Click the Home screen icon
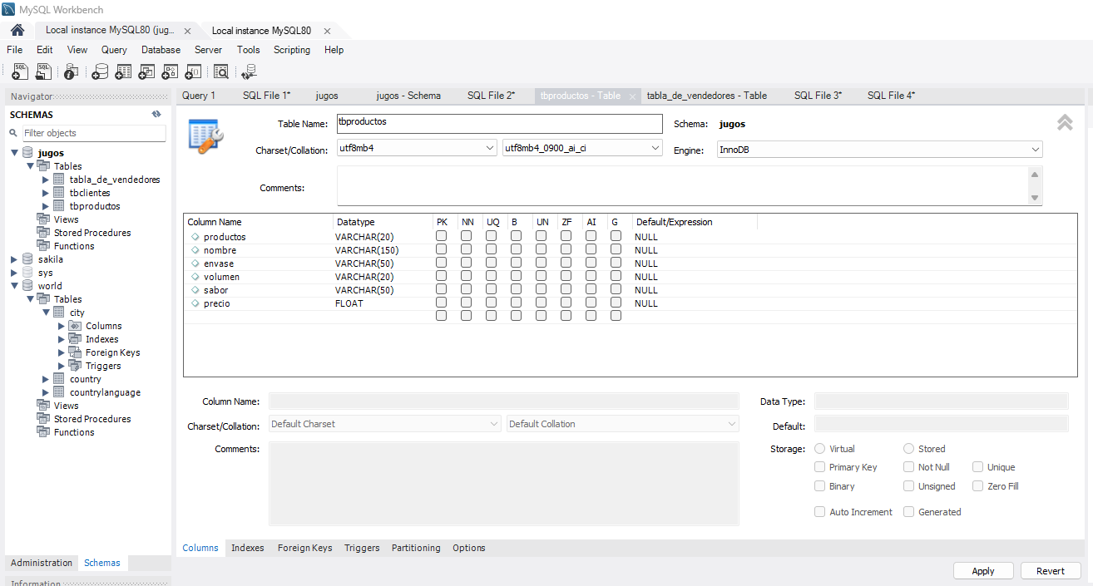This screenshot has height=586, width=1093. coord(17,31)
